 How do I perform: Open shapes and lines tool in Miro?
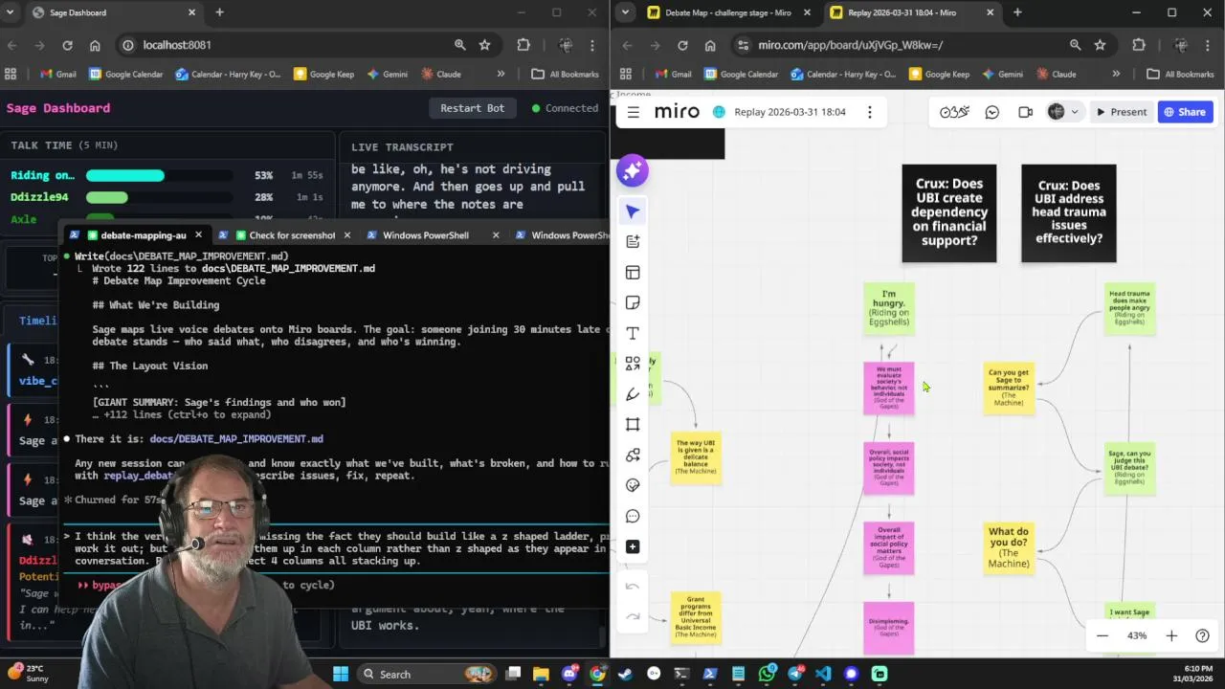[633, 364]
